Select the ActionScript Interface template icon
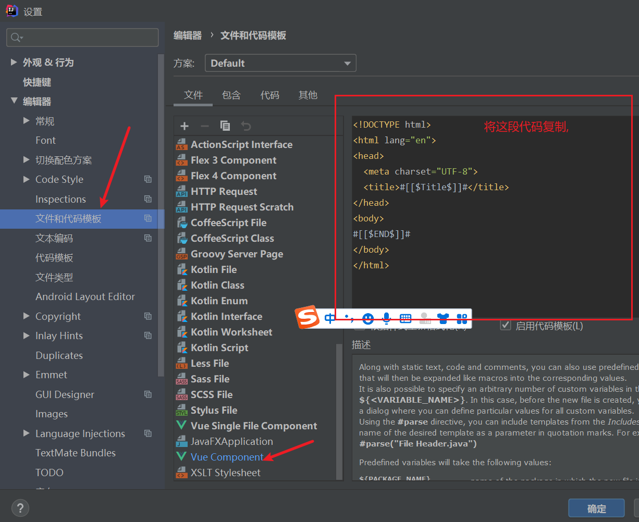 181,145
